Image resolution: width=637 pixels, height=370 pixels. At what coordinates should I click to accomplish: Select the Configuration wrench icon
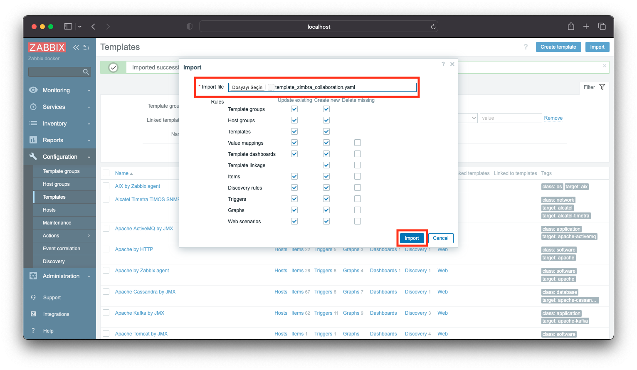33,157
